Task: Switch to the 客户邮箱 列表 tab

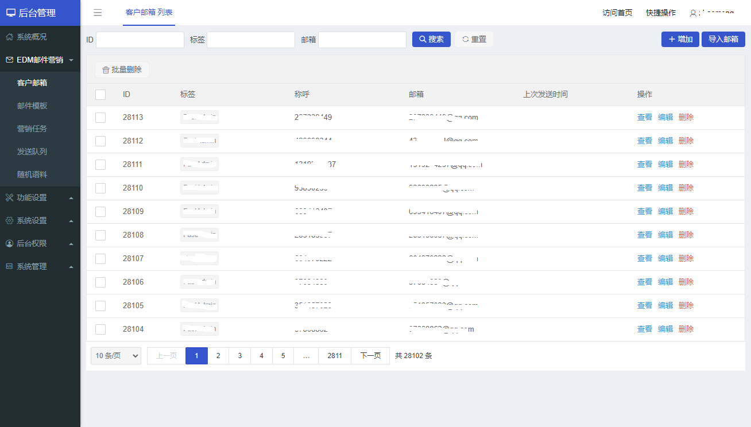Action: (149, 12)
